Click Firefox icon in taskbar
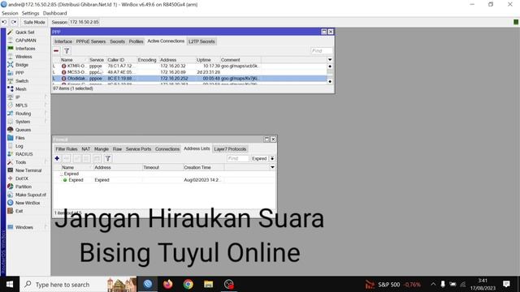The width and height of the screenshot is (520, 292). 168,285
